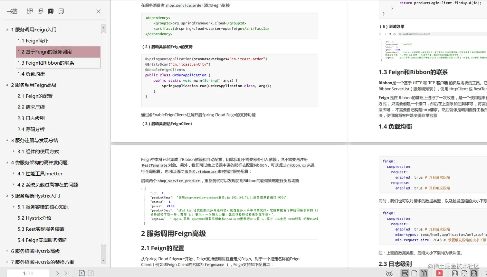Select bookmark '1.2 基于Feign的服务调用'
Image resolution: width=487 pixels, height=277 pixels.
[58, 52]
